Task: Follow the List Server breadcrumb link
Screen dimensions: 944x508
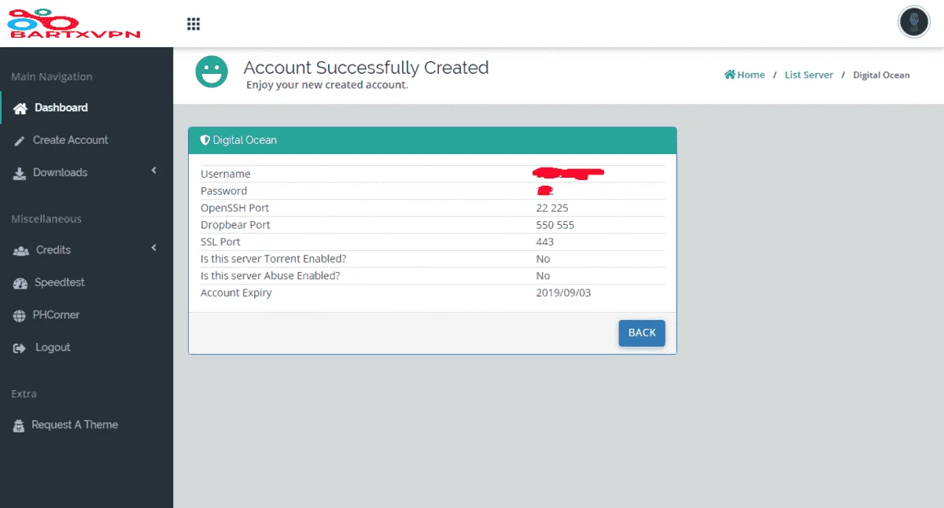Action: tap(809, 75)
